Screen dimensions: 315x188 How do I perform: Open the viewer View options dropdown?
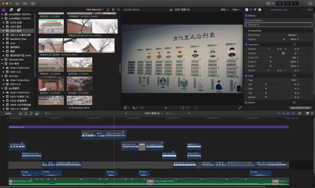pos(236,10)
